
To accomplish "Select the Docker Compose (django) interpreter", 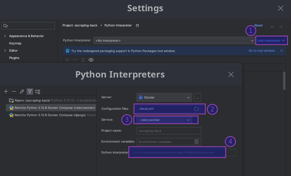I will pos(51,115).
